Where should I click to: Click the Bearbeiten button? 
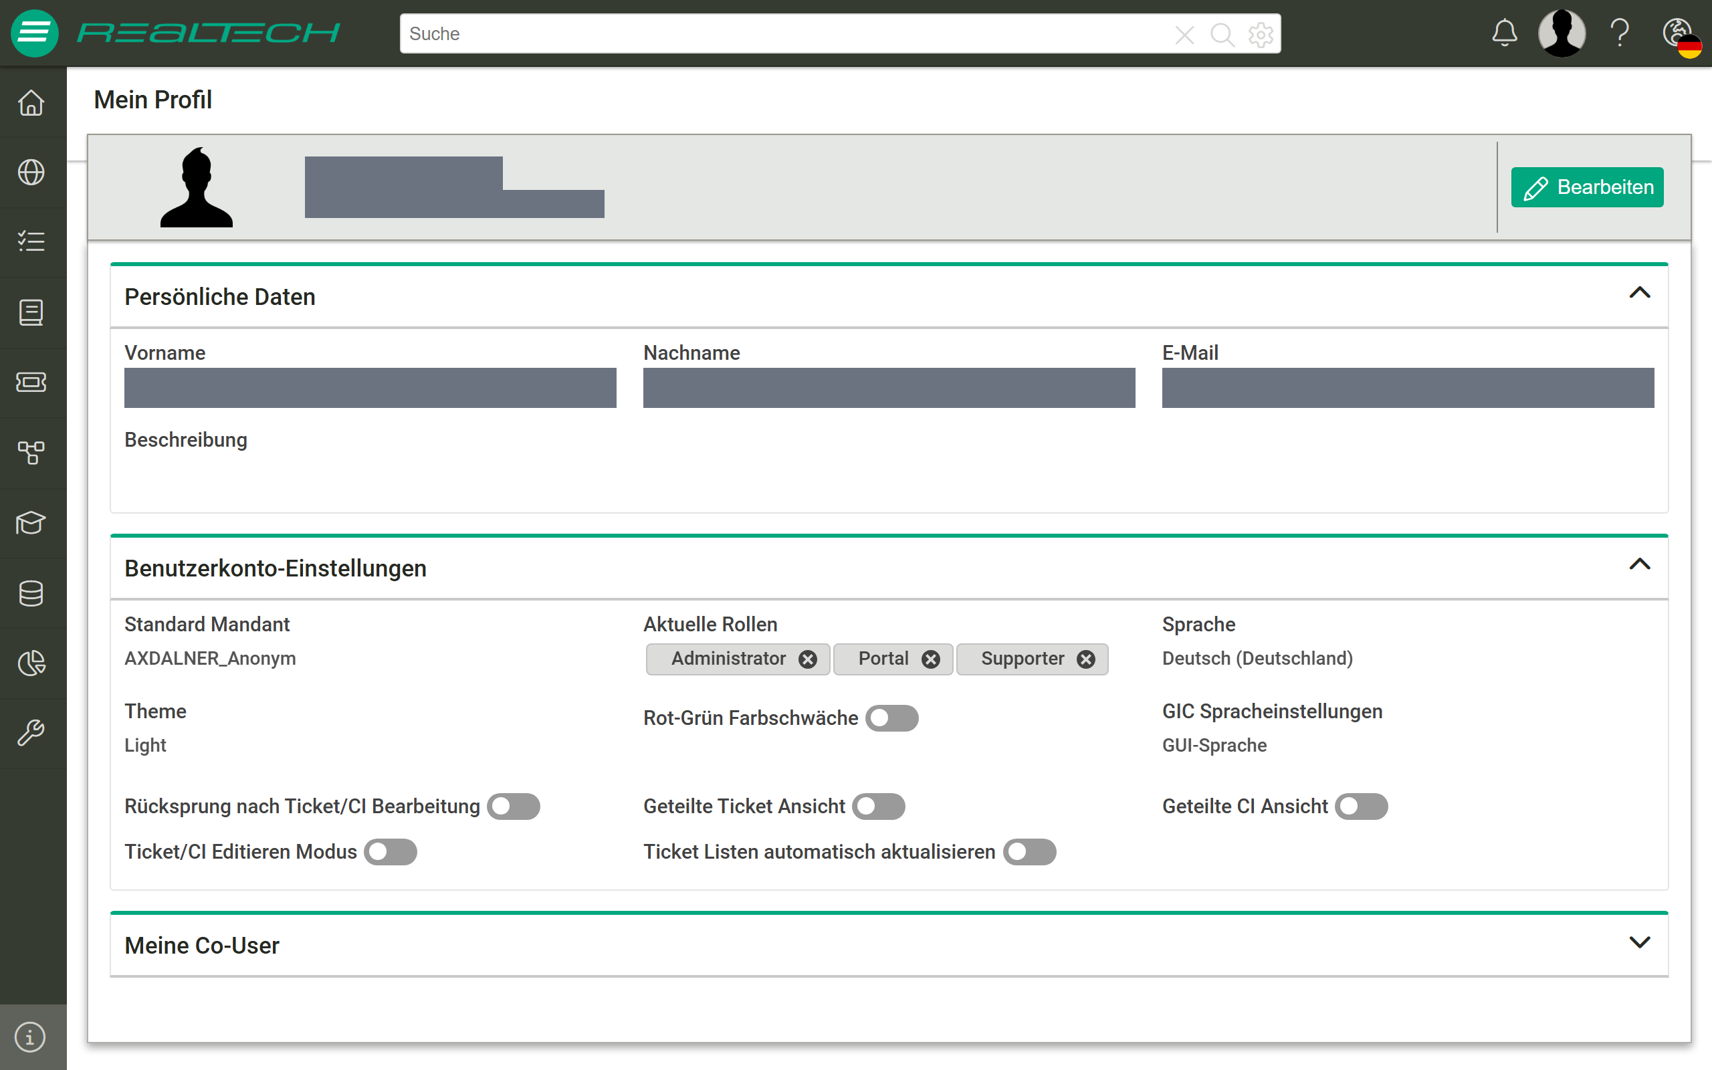point(1587,187)
